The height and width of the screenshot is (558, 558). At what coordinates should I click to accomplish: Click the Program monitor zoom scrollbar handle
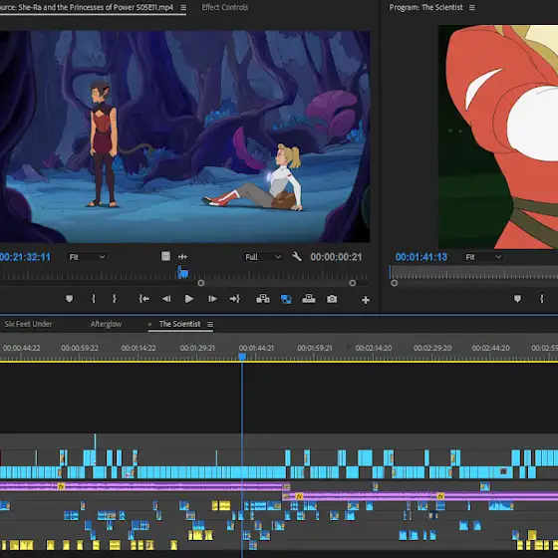[x=394, y=283]
